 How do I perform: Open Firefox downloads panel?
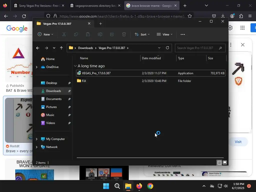[x=223, y=16]
